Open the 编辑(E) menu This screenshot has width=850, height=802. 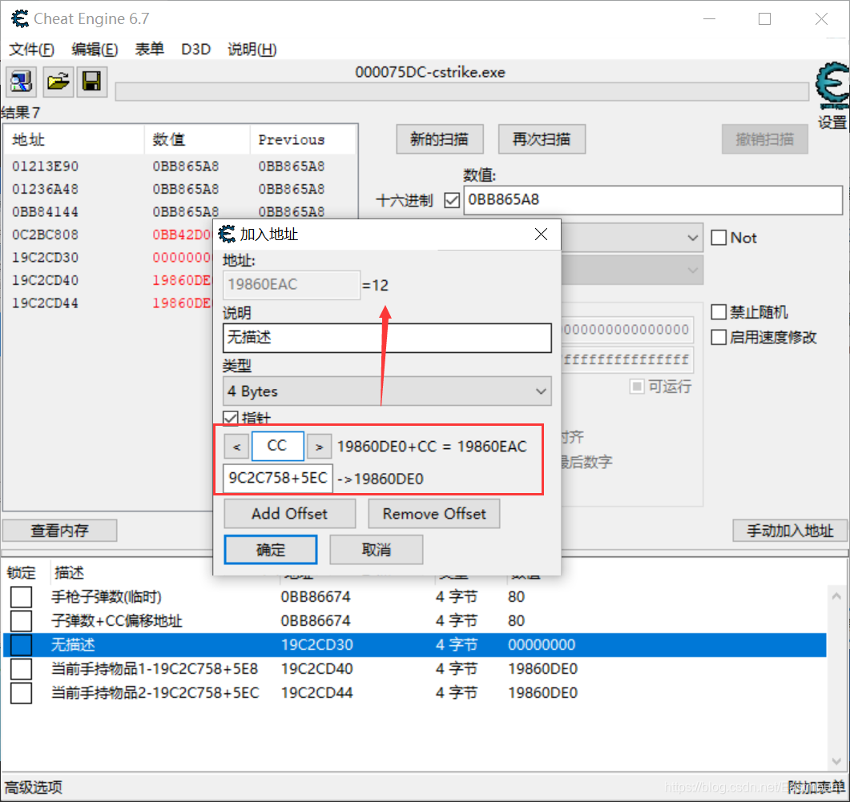pos(95,50)
